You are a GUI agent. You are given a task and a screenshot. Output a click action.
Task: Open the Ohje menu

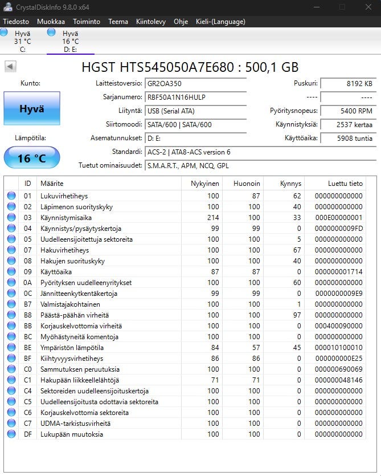coord(181,22)
